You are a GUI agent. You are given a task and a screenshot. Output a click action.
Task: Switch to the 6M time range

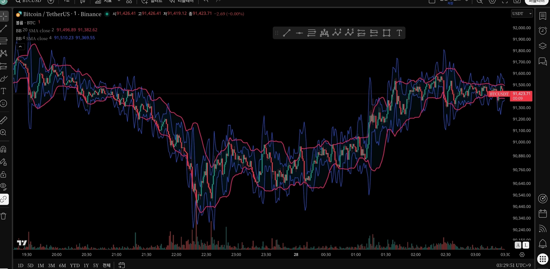[62, 266]
